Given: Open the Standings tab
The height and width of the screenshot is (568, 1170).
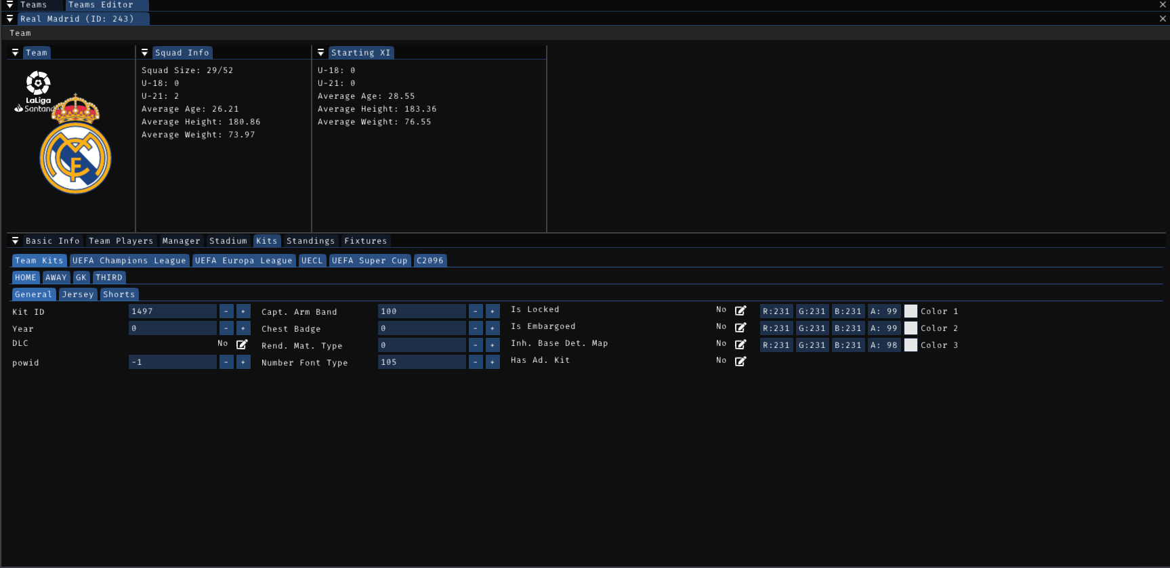Looking at the screenshot, I should (x=311, y=241).
